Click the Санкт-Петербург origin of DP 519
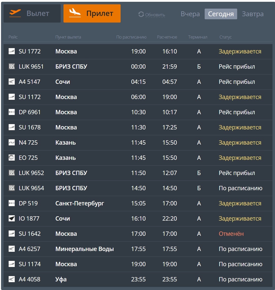Image resolution: width=275 pixels, height=290 pixels. click(80, 203)
